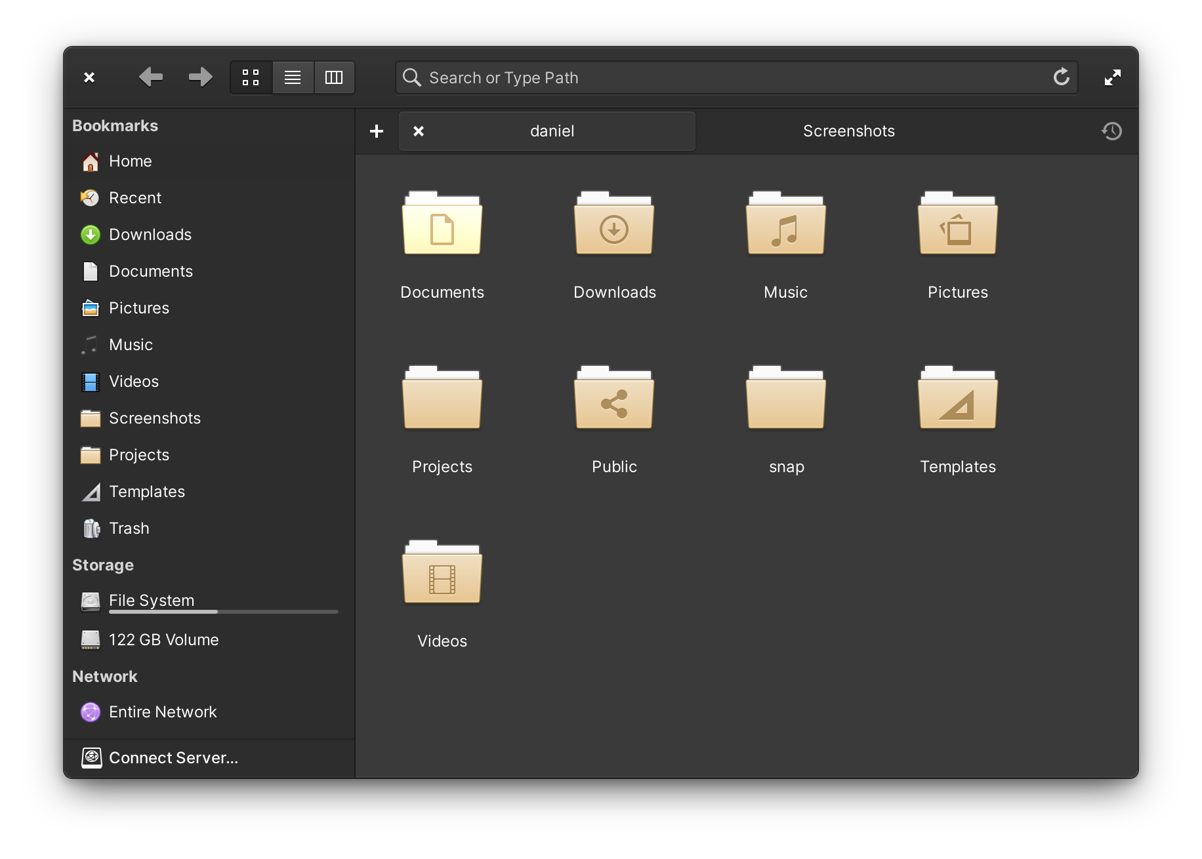
Task: Open Home bookmark in sidebar
Action: (x=210, y=161)
